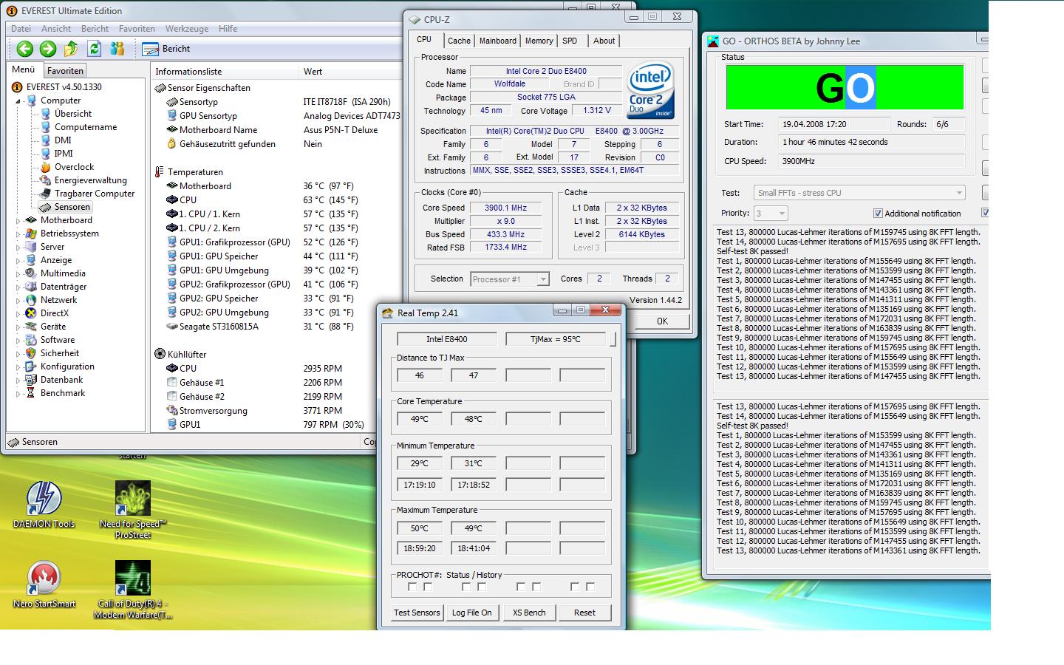Expand the Anzeige tree node
Image resolution: width=1064 pixels, height=665 pixels.
[18, 260]
